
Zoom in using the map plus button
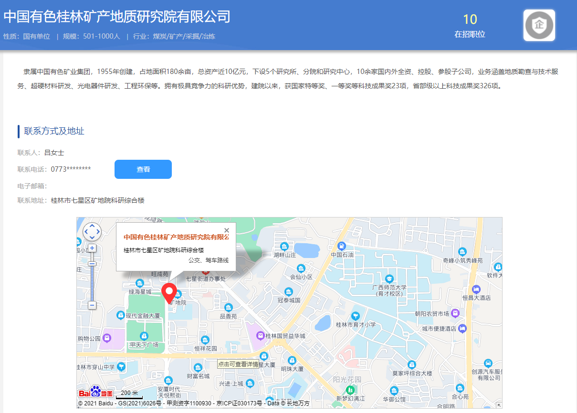pyautogui.click(x=92, y=248)
